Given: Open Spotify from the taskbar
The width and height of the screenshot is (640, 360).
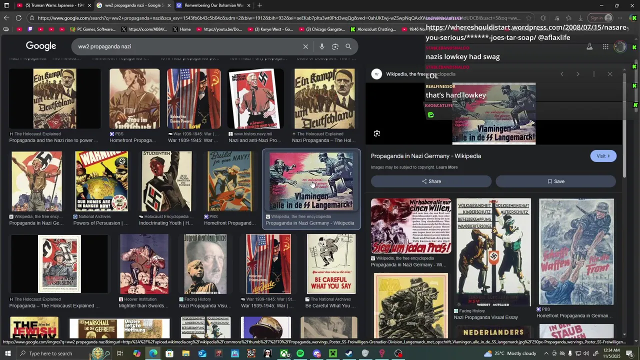Looking at the screenshot, I should [300, 353].
